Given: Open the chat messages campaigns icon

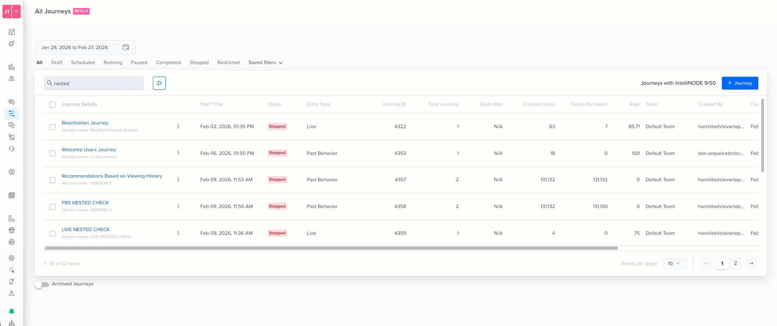Looking at the screenshot, I should pos(12,102).
